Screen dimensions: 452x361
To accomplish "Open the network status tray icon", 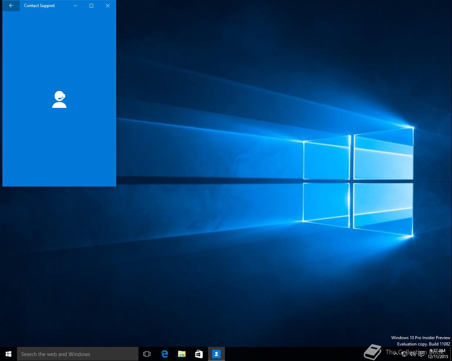I will tap(404, 354).
